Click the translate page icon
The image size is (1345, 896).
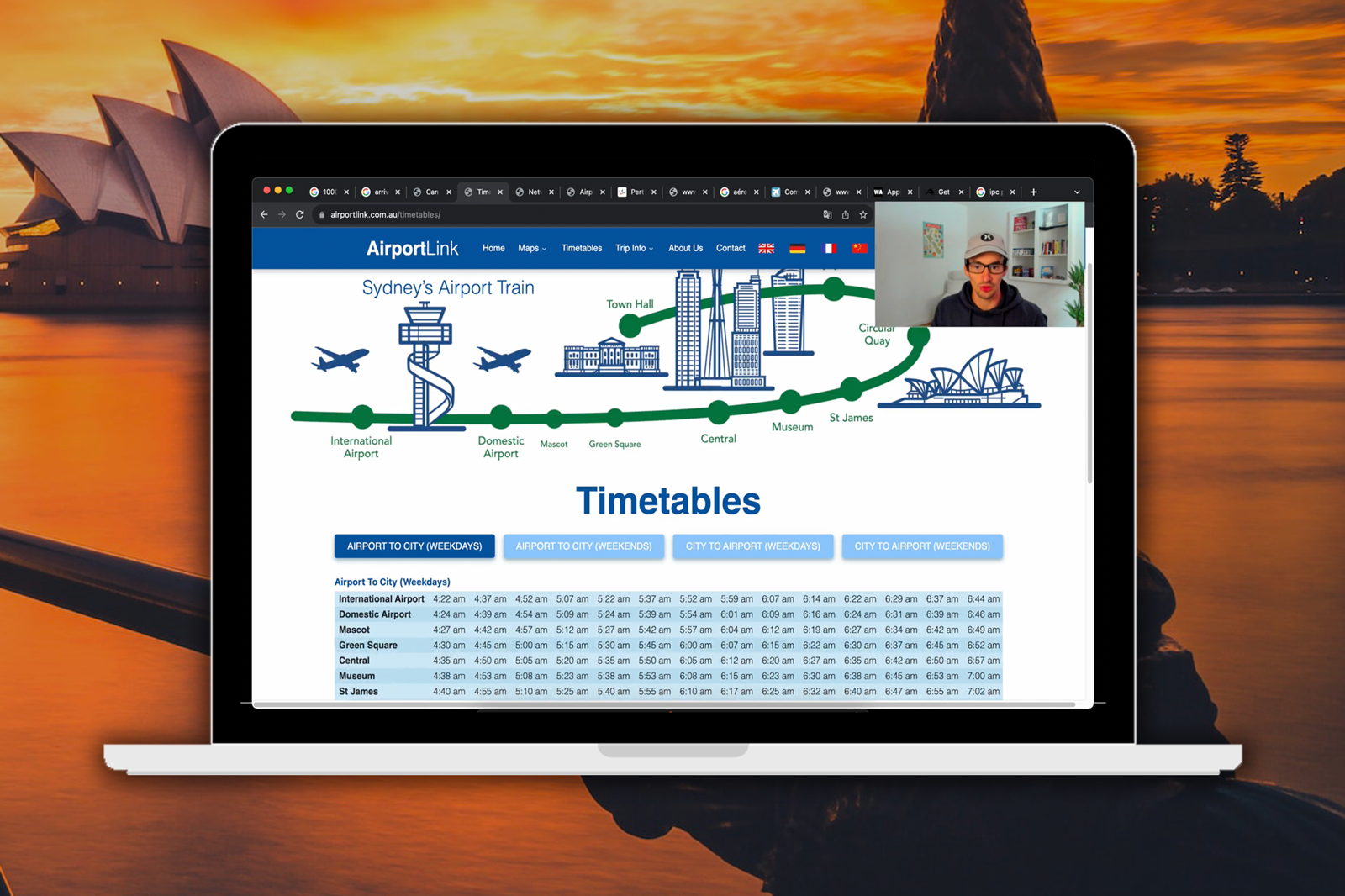point(827,214)
